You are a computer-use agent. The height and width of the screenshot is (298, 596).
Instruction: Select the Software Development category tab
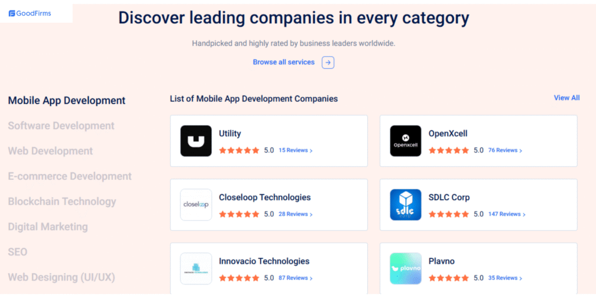point(61,126)
